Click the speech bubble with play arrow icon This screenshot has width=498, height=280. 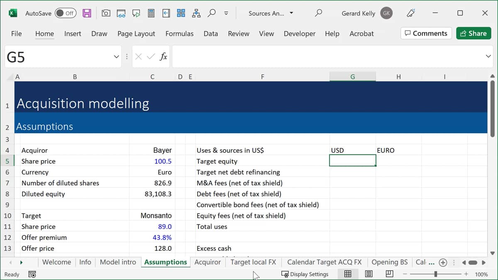pyautogui.click(x=136, y=13)
